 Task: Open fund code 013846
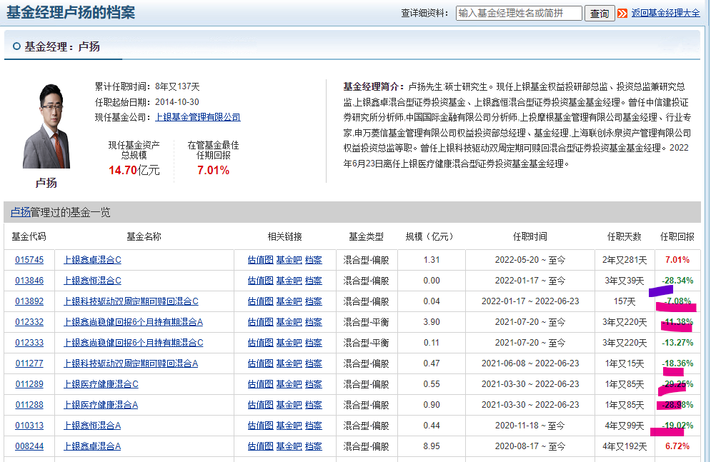tap(29, 281)
